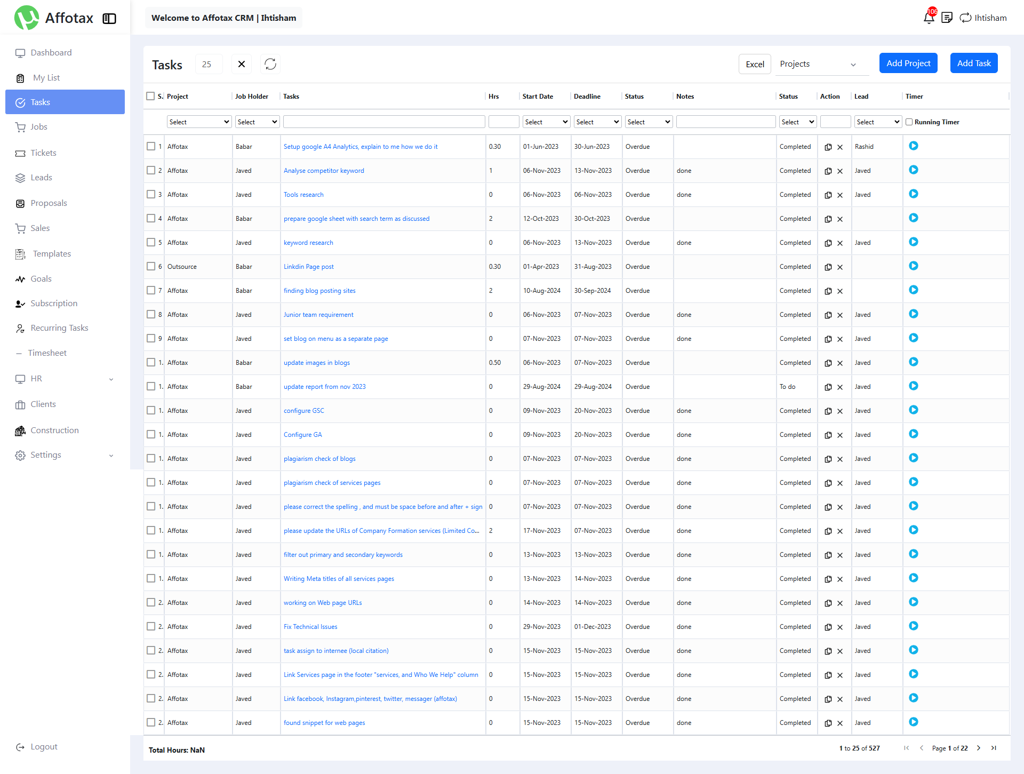The image size is (1024, 774).
Task: Start timer for 'update images in blogs' task
Action: 914,362
